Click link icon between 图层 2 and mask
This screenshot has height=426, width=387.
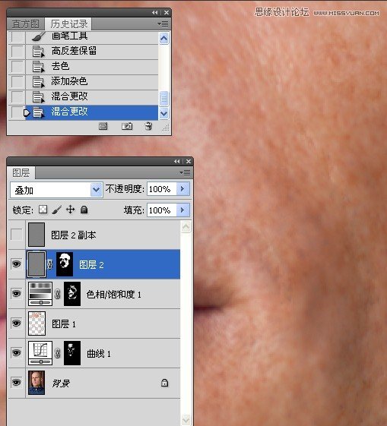point(49,264)
